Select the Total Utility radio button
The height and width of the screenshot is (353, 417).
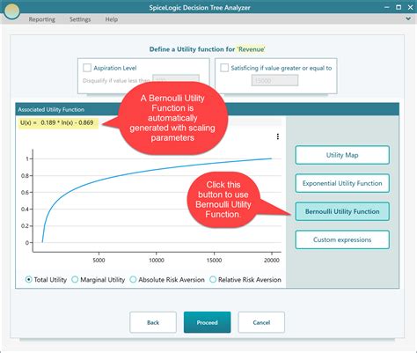click(28, 279)
